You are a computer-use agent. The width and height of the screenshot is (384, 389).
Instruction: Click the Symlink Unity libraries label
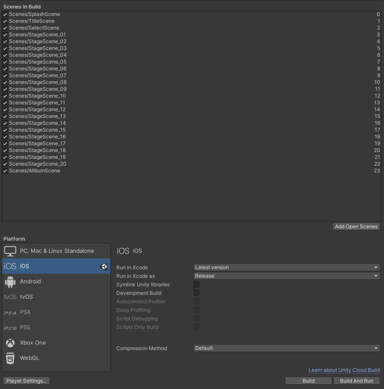(x=143, y=285)
